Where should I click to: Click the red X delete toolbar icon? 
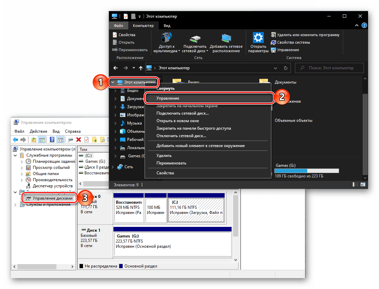click(x=79, y=140)
